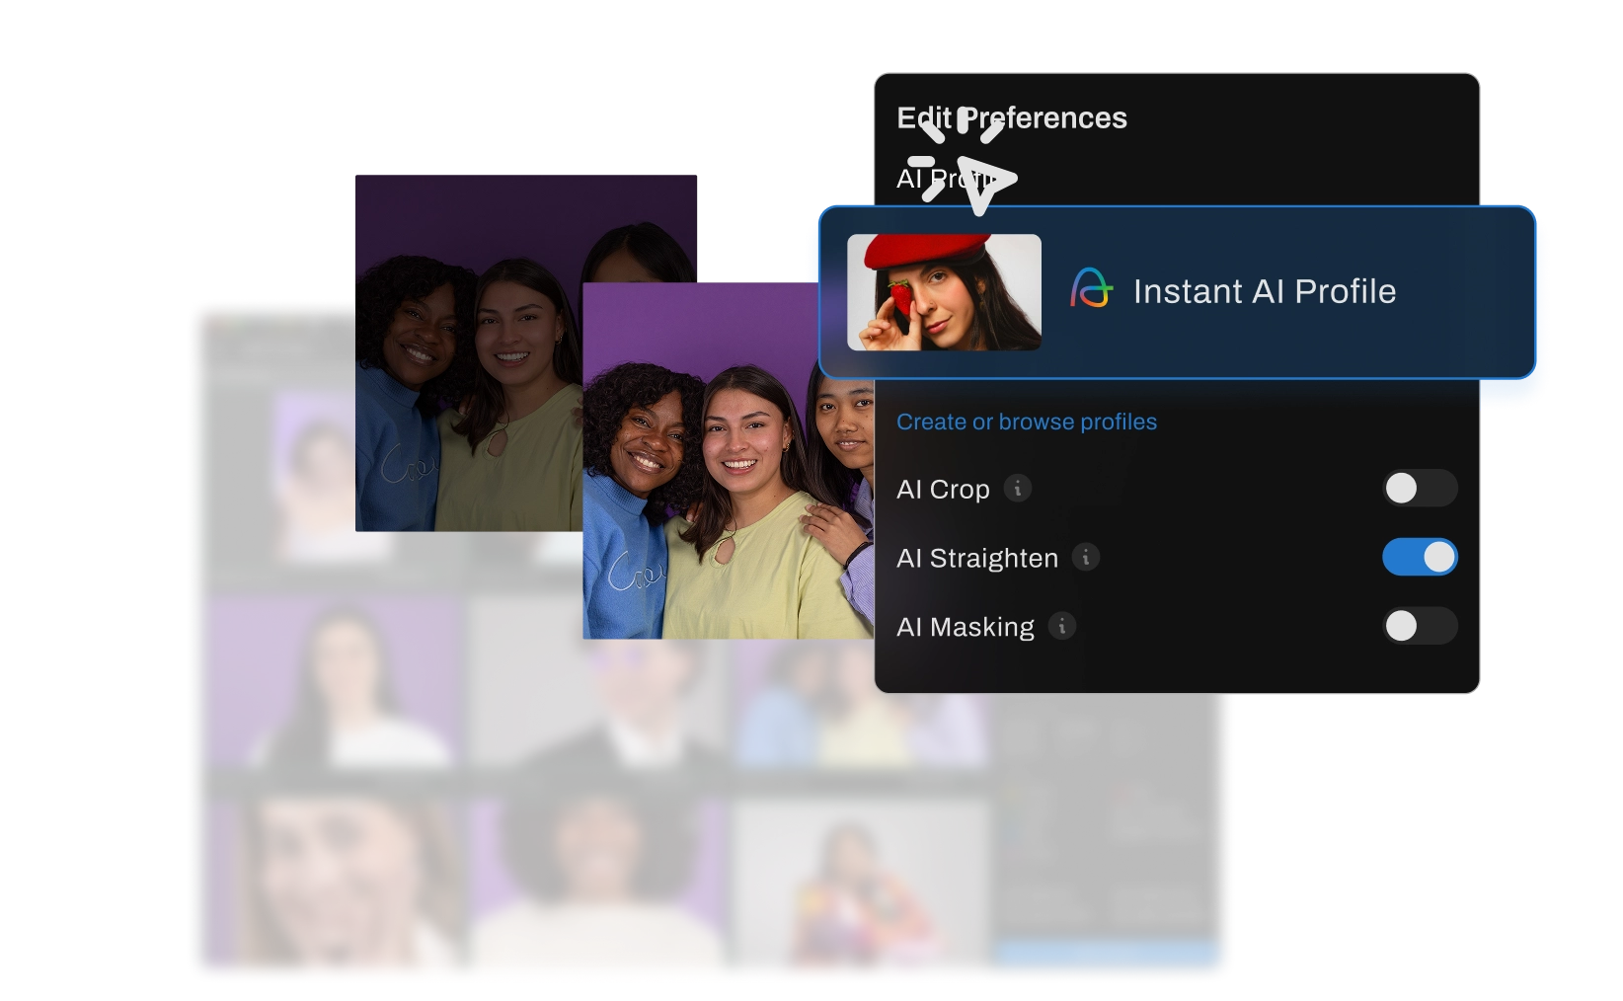Click the grey info badge after AI Crop label
Screen dimensions: 1623x1001
1018,489
